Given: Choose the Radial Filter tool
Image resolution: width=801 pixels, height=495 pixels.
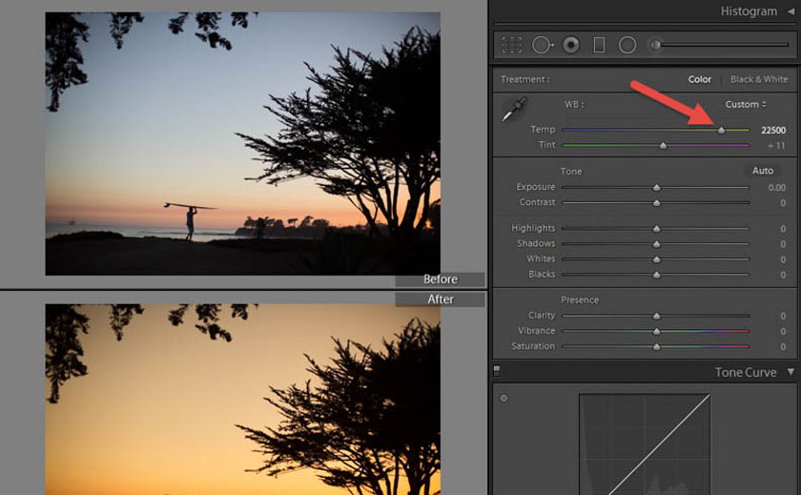Looking at the screenshot, I should 627,45.
